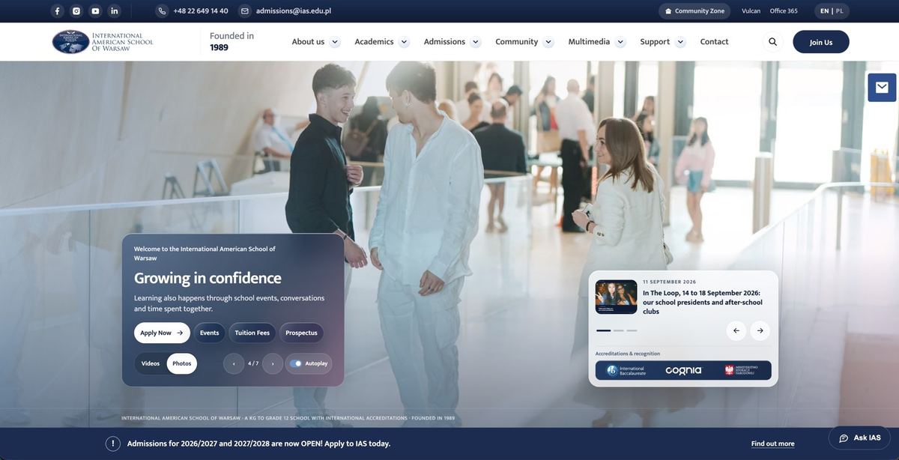Click the Apply Now button
Screen dimensions: 899x460
[x=162, y=333]
